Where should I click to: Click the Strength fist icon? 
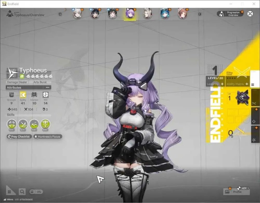[x=11, y=95]
